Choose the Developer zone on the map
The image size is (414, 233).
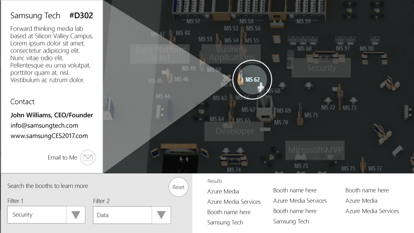point(234,131)
